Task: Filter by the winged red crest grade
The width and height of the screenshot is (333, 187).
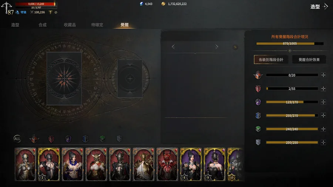Action: pos(34,139)
